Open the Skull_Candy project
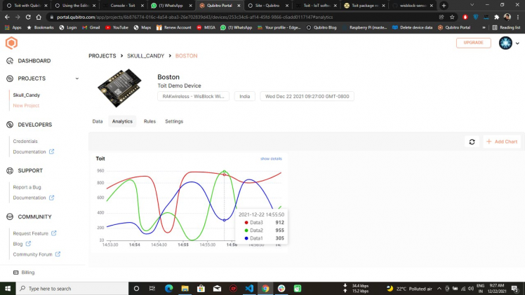This screenshot has width=525, height=295. tap(27, 95)
